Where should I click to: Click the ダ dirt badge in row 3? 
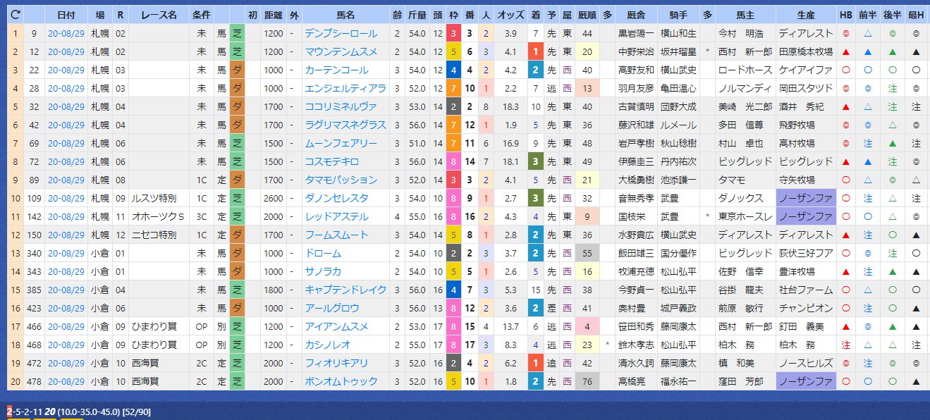238,70
